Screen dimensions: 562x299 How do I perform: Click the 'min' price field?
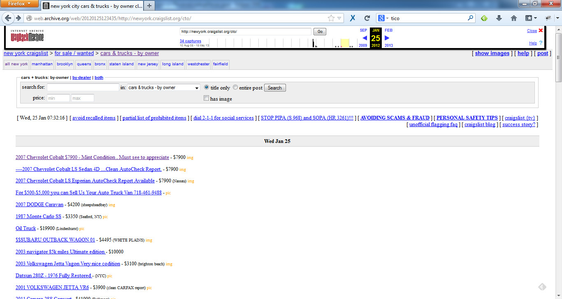click(58, 98)
